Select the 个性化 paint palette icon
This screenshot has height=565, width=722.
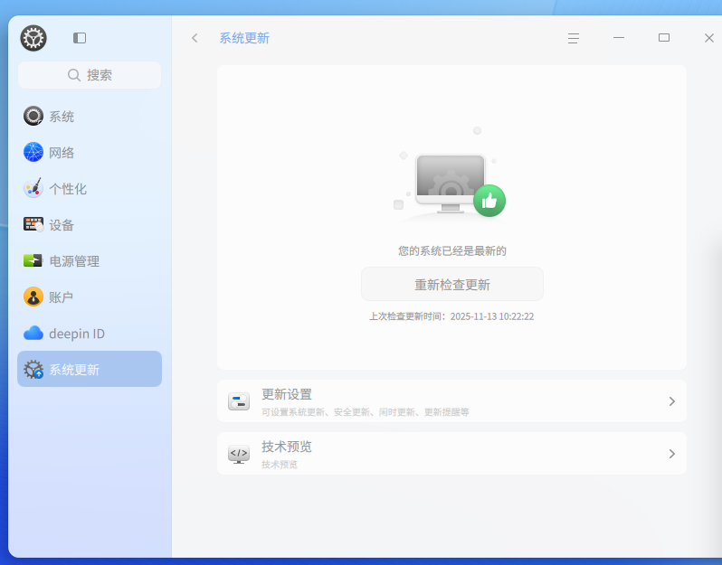pyautogui.click(x=33, y=188)
